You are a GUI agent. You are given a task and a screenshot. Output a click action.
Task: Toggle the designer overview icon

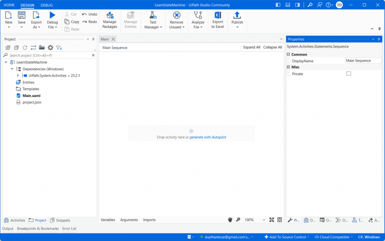(x=280, y=220)
